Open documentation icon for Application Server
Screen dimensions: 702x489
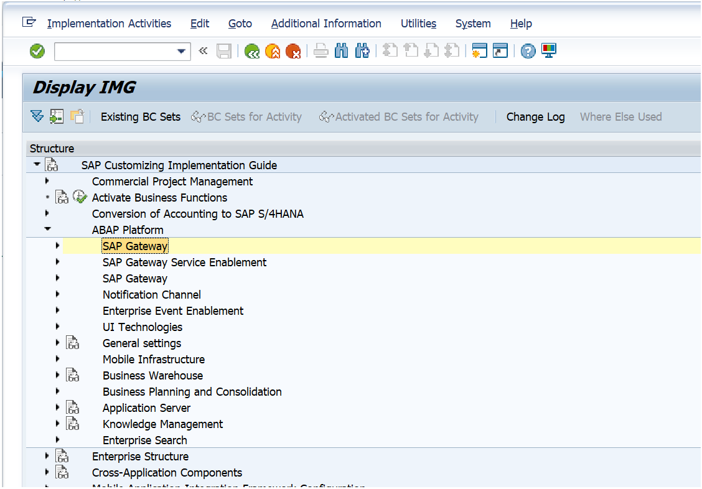pyautogui.click(x=73, y=407)
